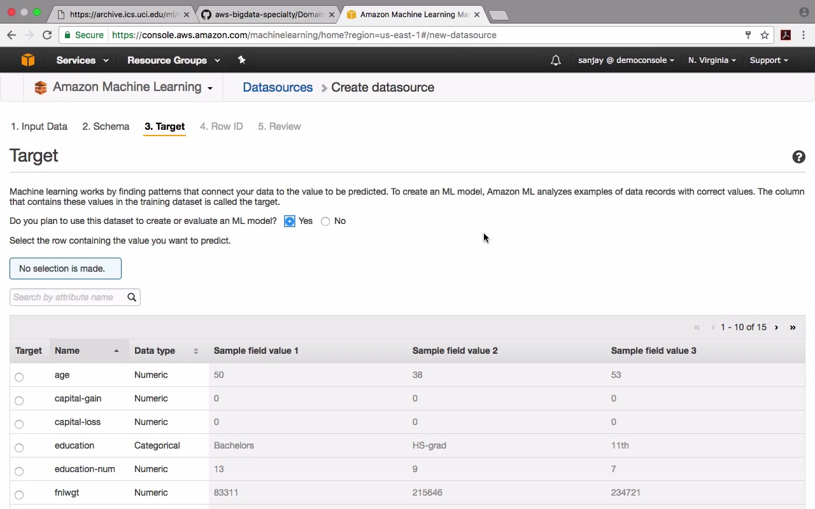Viewport: 815px width, 509px height.
Task: Click the saved password key icon
Action: pyautogui.click(x=748, y=35)
